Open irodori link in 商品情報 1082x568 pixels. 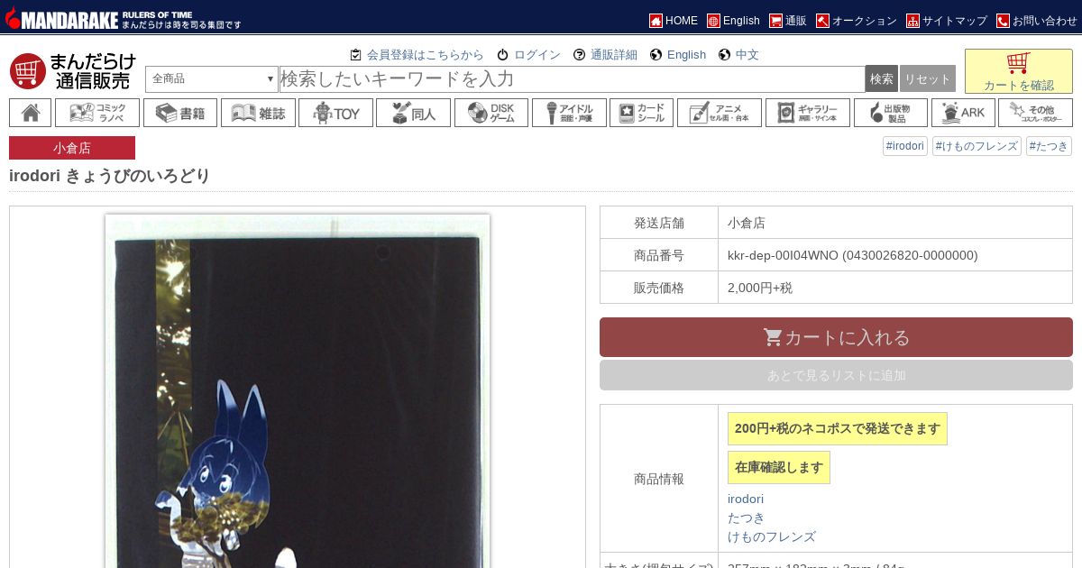(746, 499)
